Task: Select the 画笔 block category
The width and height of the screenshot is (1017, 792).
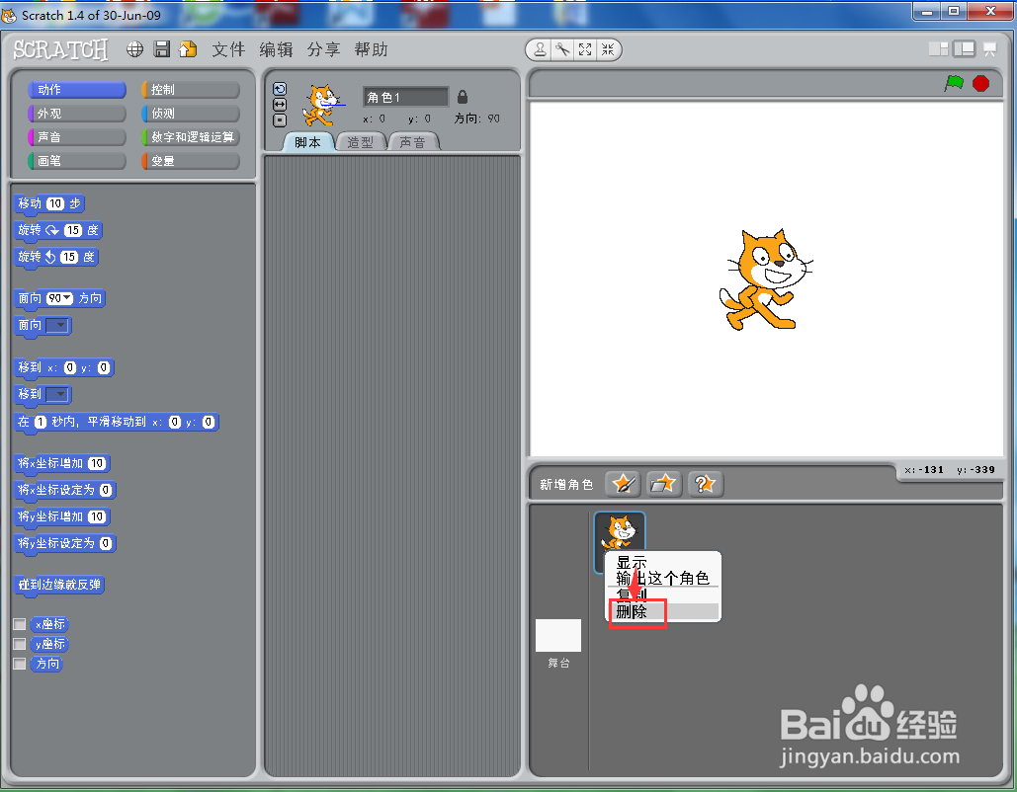Action: point(76,161)
